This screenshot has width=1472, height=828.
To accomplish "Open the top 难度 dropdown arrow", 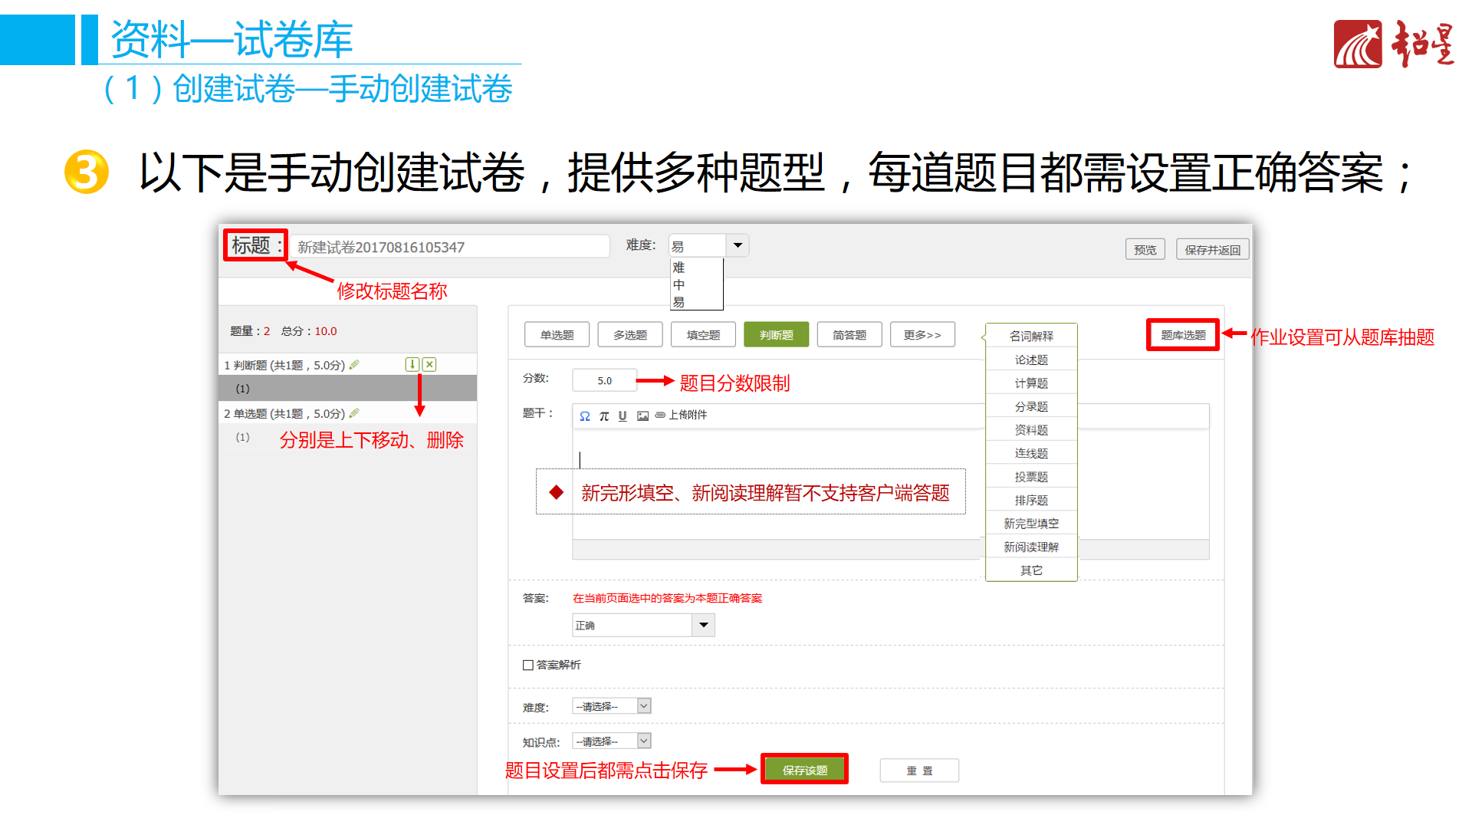I will 738,245.
